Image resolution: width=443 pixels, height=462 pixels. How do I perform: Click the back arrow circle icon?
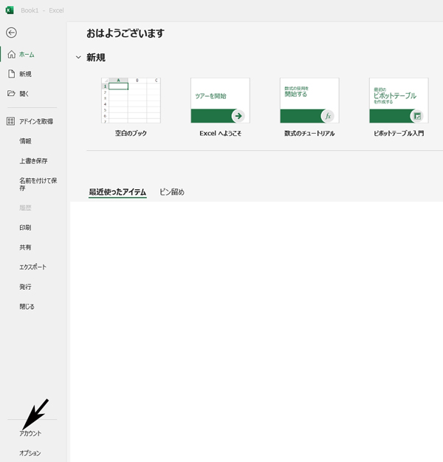11,33
